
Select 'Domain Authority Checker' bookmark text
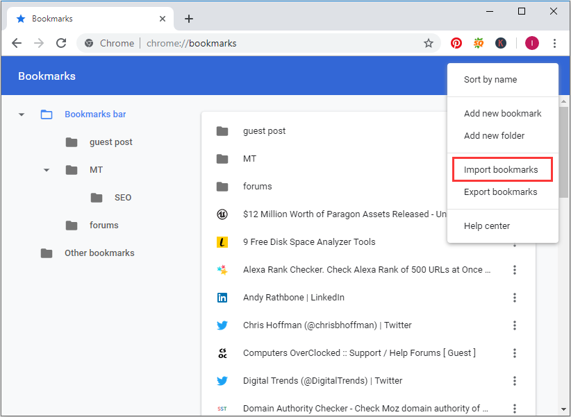(x=365, y=408)
